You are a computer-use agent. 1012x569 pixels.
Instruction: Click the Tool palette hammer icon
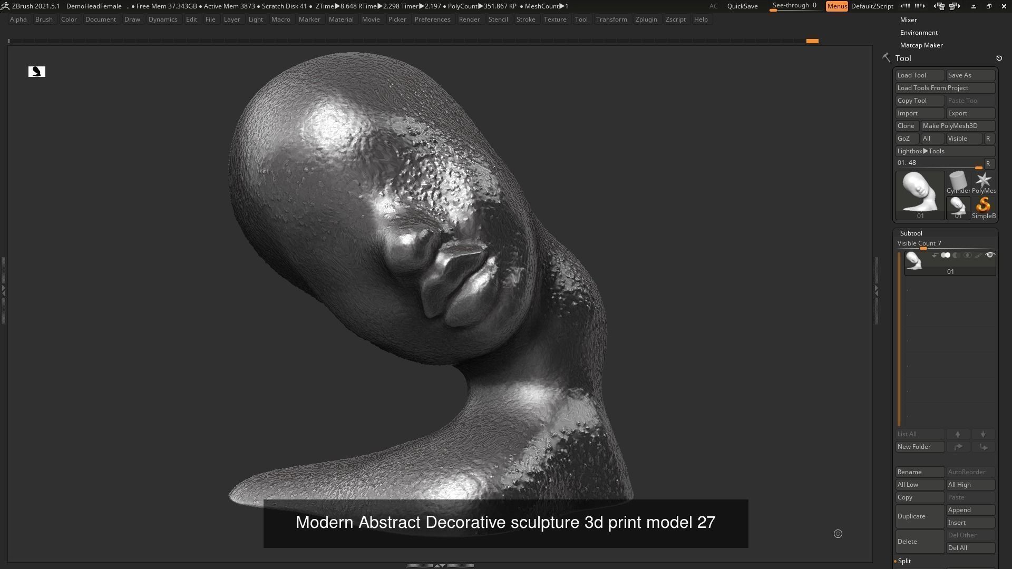pyautogui.click(x=886, y=58)
